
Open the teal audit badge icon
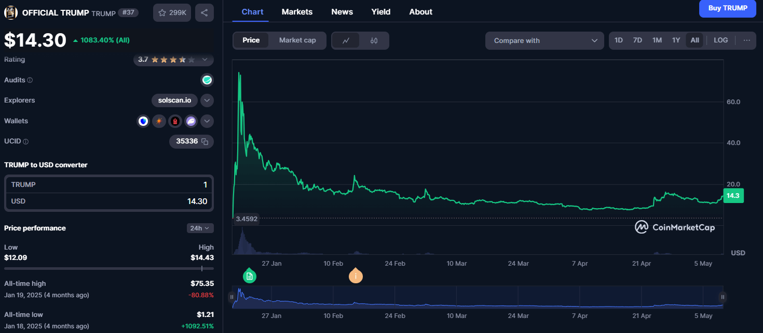click(x=207, y=80)
